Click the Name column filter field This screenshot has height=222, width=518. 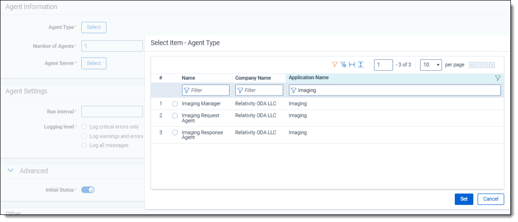point(206,90)
